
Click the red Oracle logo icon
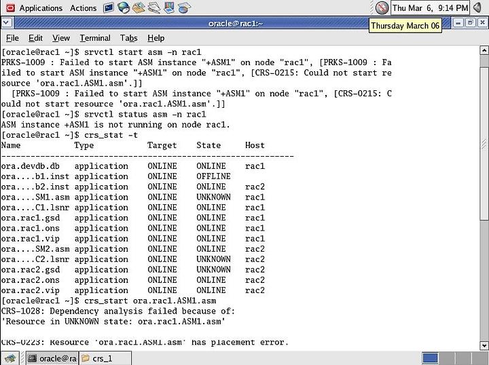coord(10,8)
